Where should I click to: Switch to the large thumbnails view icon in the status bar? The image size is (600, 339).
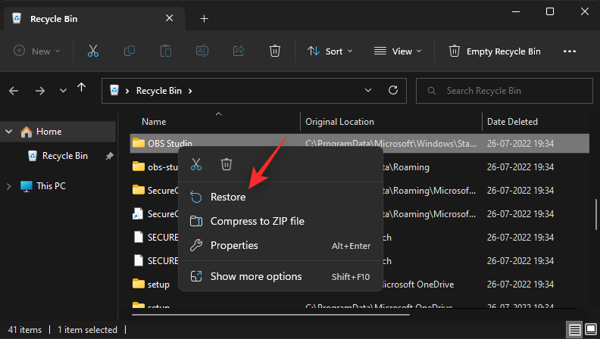click(591, 329)
